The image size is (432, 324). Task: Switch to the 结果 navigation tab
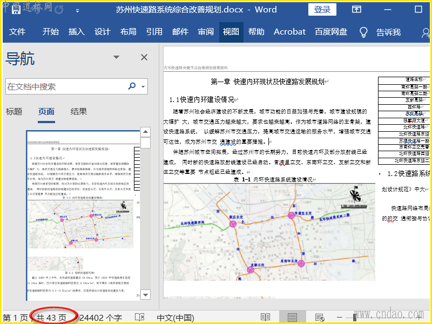click(x=79, y=112)
